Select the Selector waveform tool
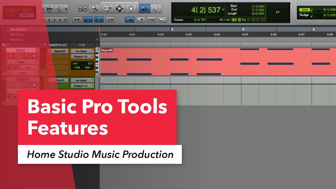Screen dimensions: 336x189 tap(119, 9)
